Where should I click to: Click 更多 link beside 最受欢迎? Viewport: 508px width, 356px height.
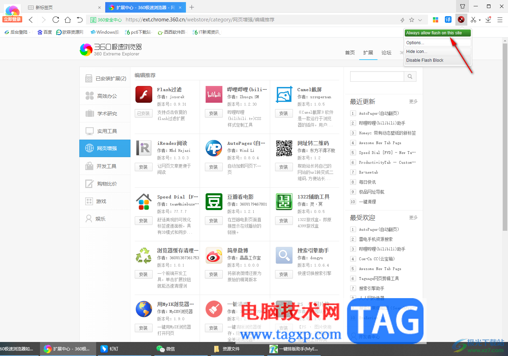(x=413, y=217)
